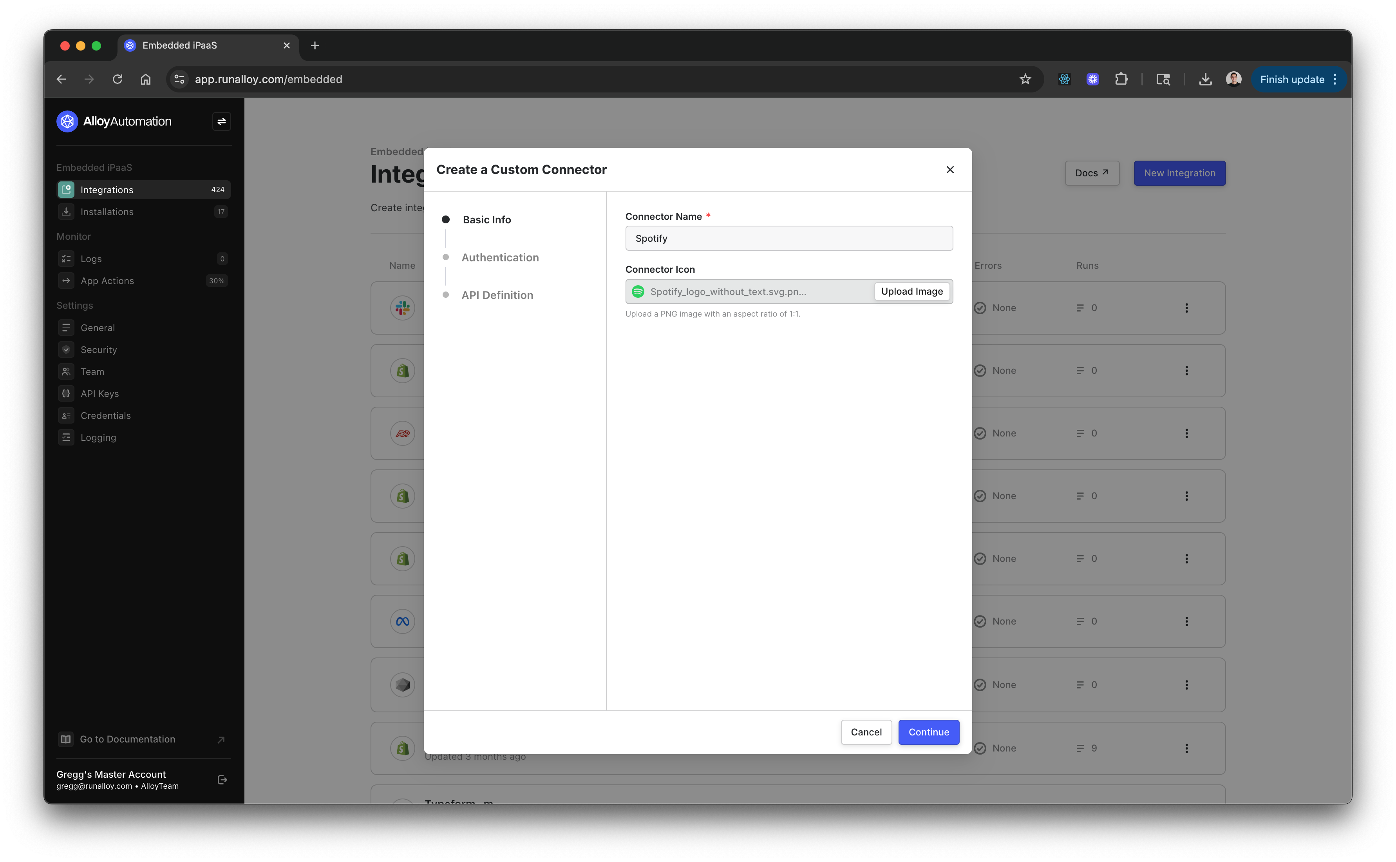Close the Create a Custom Connector dialog
This screenshot has width=1396, height=862.
[949, 170]
